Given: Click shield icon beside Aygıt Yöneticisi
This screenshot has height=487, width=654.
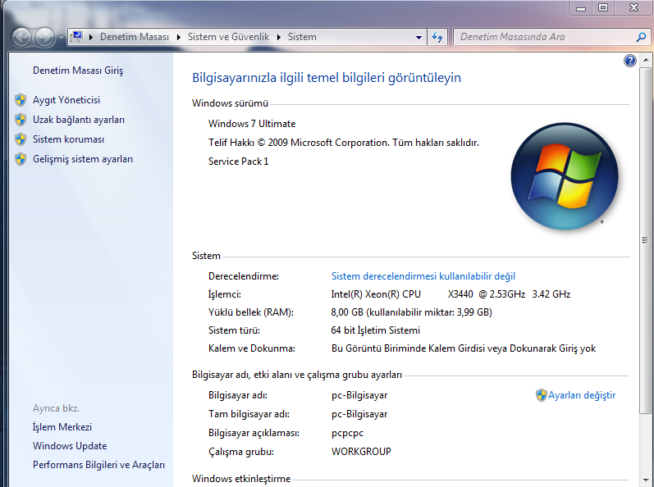Looking at the screenshot, I should pyautogui.click(x=21, y=100).
